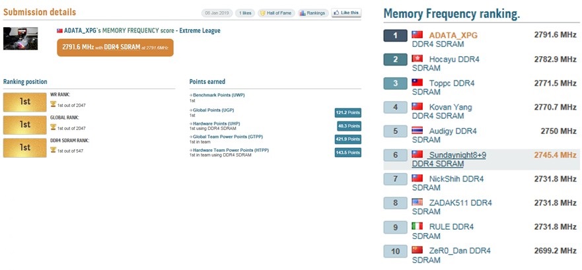The width and height of the screenshot is (582, 270).
Task: Click the orange 2791.6 MHz score badge
Action: [115, 48]
